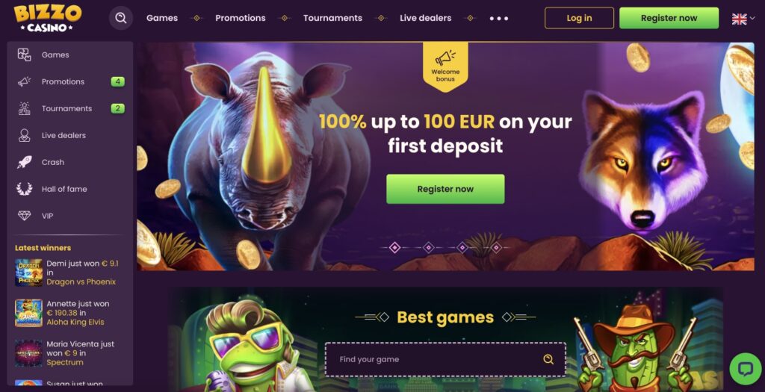Image resolution: width=765 pixels, height=392 pixels.
Task: Select the Tournaments podium icon in sidebar
Action: [25, 108]
